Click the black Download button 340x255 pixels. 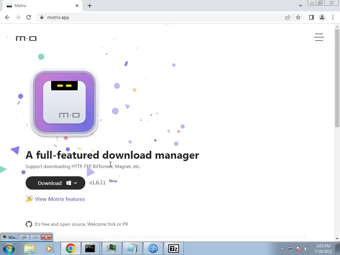(55, 183)
